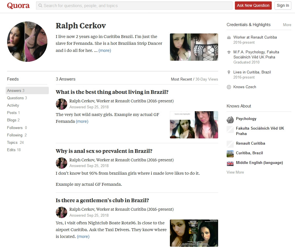Open the gentlemen's club question link
The image size is (295, 249).
click(x=102, y=201)
